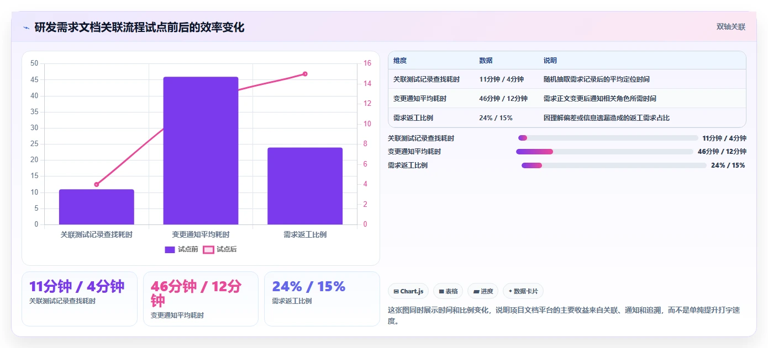This screenshot has width=768, height=348.
Task: Click the pink 试点后 legend swatch
Action: point(208,249)
